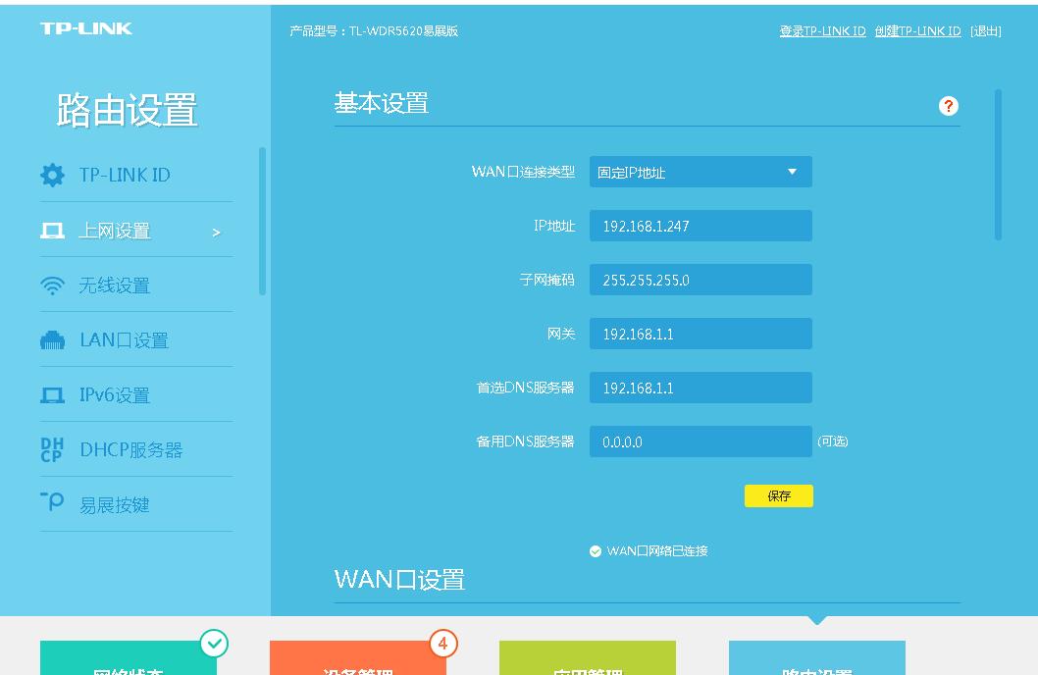Select the 易展按键 icon

click(51, 503)
